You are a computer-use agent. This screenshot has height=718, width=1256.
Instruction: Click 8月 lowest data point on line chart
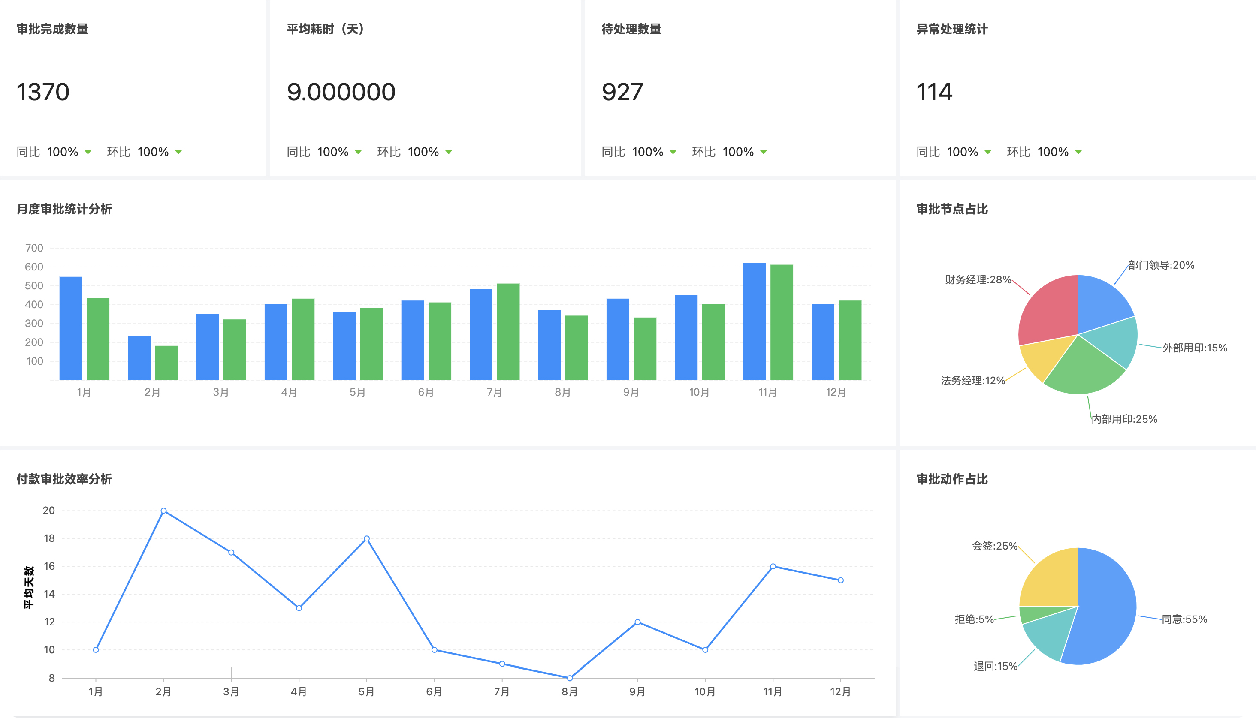click(570, 678)
